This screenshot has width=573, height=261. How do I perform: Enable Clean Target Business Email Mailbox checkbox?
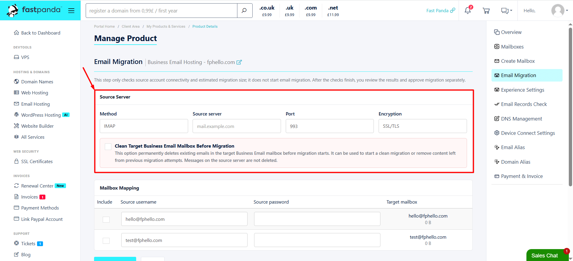[108, 146]
